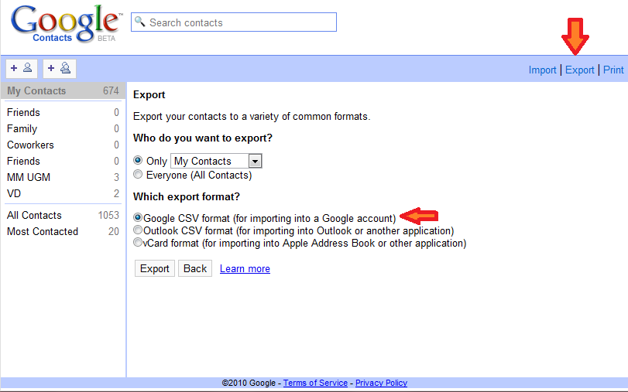Viewport: 628px width, 392px height.
Task: Open the My Contacts group dropdown
Action: tap(216, 161)
